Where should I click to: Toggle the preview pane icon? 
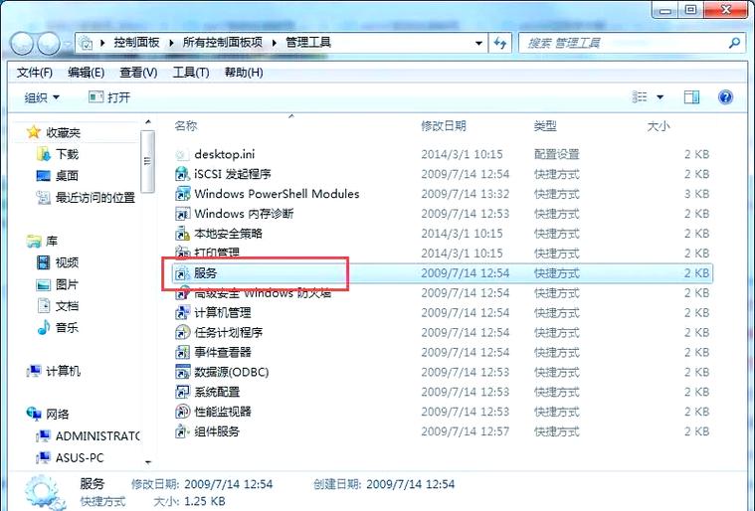click(x=691, y=97)
